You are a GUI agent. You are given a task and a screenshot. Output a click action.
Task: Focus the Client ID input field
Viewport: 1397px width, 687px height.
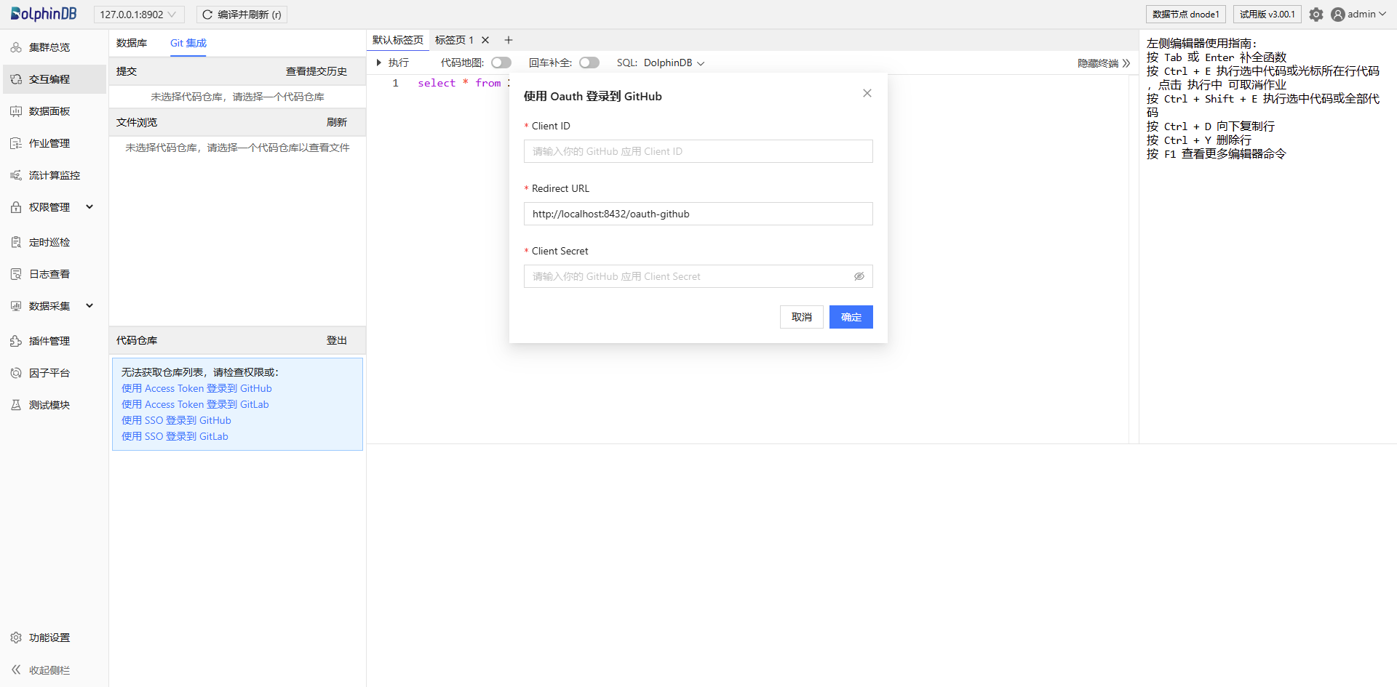[x=698, y=151]
